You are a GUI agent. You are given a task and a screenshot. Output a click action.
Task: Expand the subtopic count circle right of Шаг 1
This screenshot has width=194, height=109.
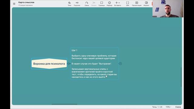(x=120, y=64)
